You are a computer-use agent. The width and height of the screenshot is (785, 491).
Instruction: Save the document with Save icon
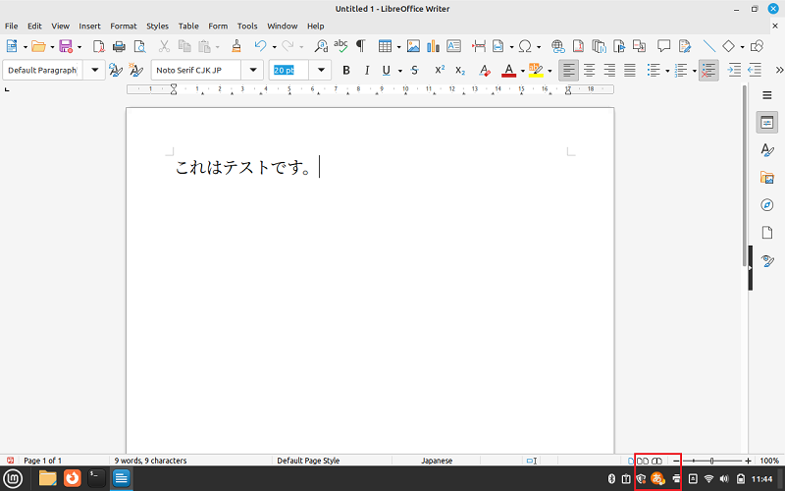click(x=66, y=46)
